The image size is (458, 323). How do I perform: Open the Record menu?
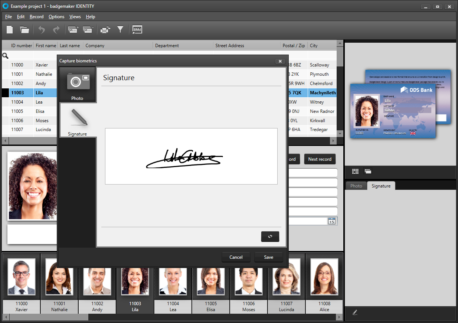[x=36, y=17]
